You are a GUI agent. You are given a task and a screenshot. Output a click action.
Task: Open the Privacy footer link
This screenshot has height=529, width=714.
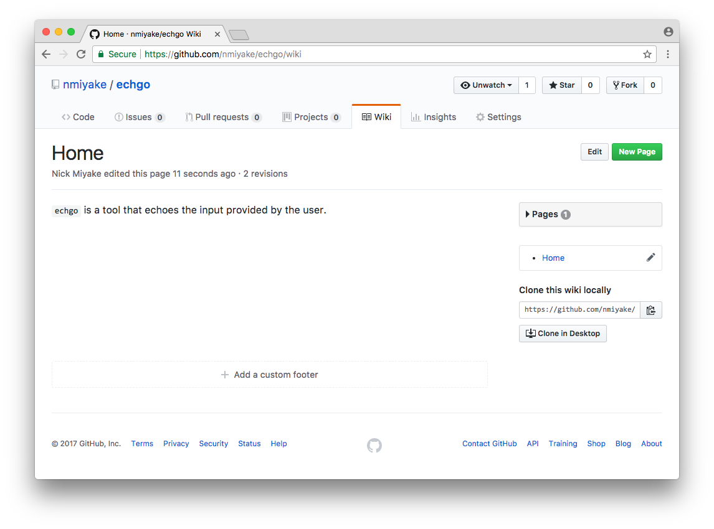176,444
